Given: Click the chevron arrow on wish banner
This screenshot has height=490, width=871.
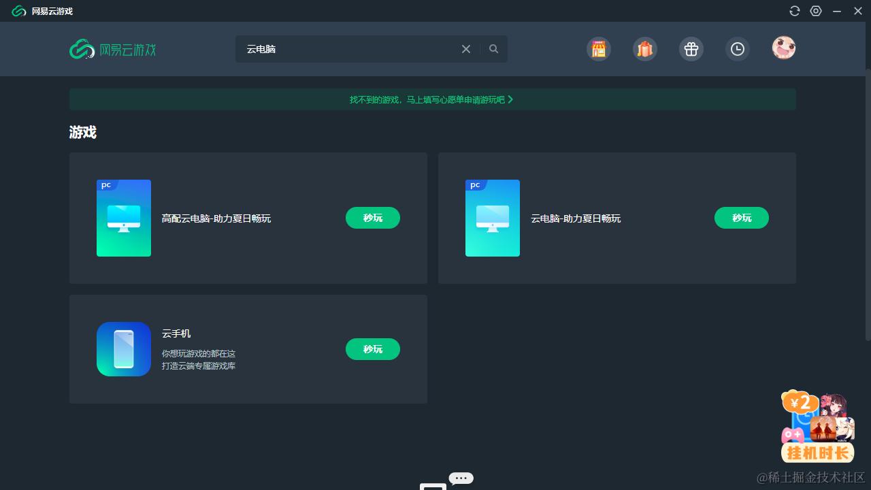Looking at the screenshot, I should pyautogui.click(x=510, y=99).
